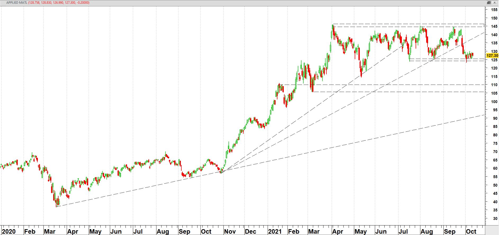Close the APPLIED MATL chart panel

494,2
